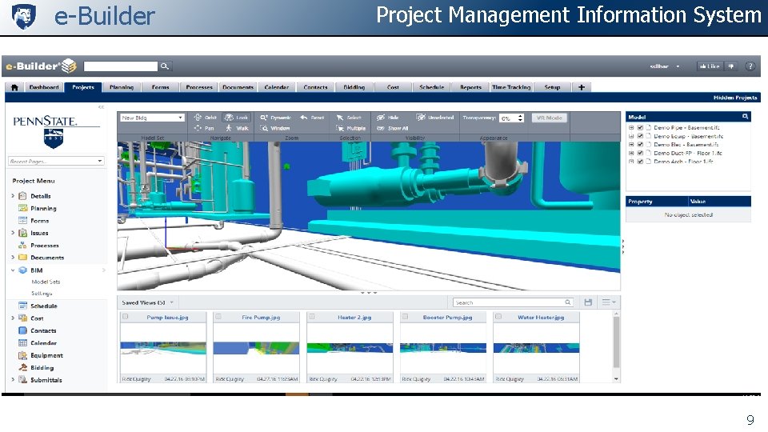
Task: Open the Dashboard tab
Action: pos(43,87)
